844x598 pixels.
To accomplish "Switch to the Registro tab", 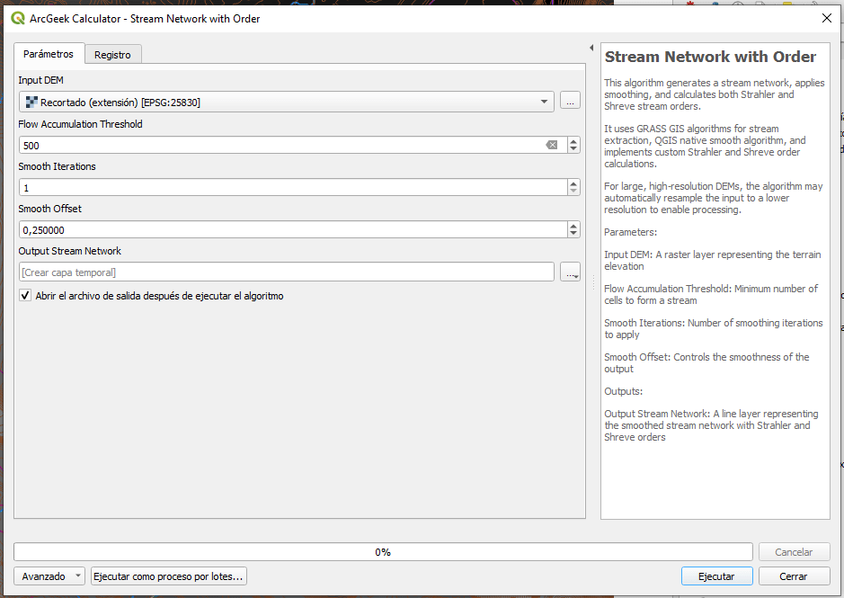I will [112, 55].
